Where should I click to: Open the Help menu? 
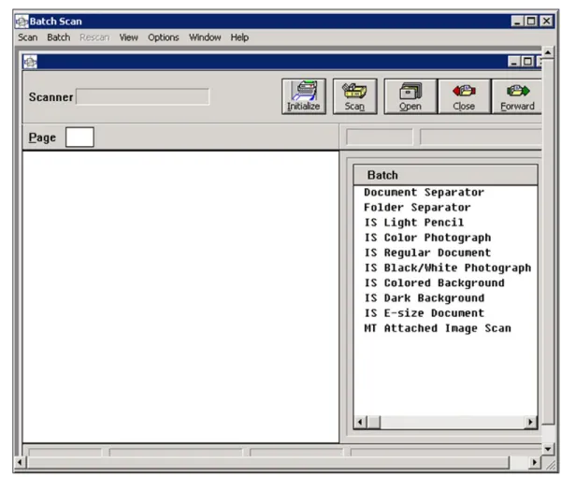[239, 37]
